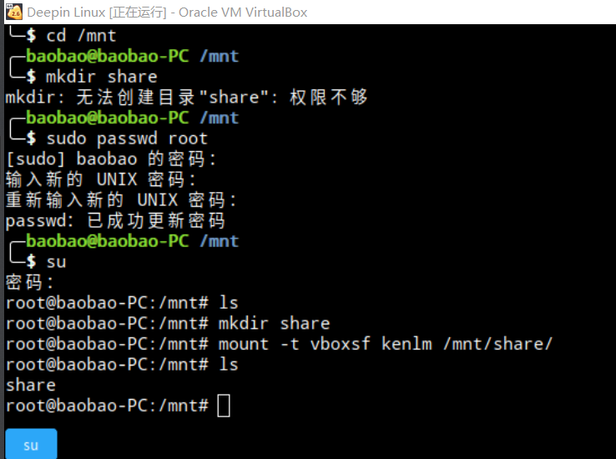
Task: Select the sudo passwd root command
Action: click(x=127, y=139)
